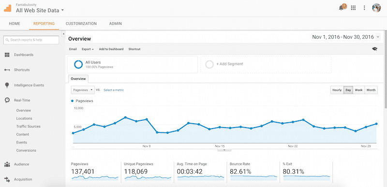This screenshot has height=187, width=387.
Task: Click the Select a metric link
Action: coord(114,90)
